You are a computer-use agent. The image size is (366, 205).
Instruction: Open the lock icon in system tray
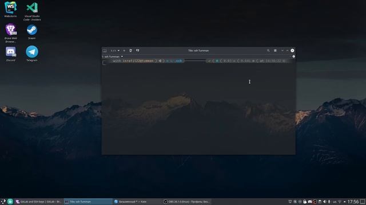(305, 202)
